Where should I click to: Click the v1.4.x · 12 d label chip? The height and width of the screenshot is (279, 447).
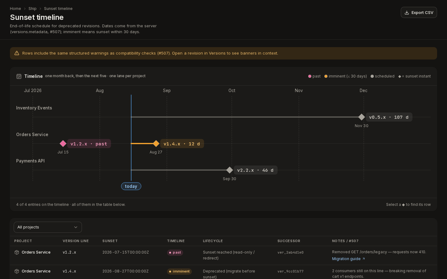[182, 144]
